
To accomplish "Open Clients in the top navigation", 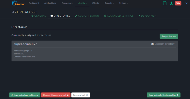I will (96, 3).
